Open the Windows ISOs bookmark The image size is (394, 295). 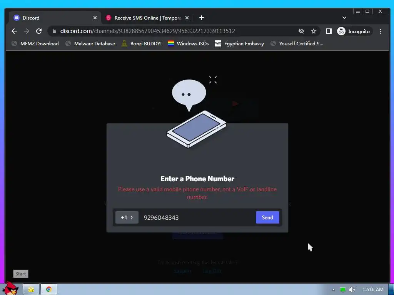(188, 44)
